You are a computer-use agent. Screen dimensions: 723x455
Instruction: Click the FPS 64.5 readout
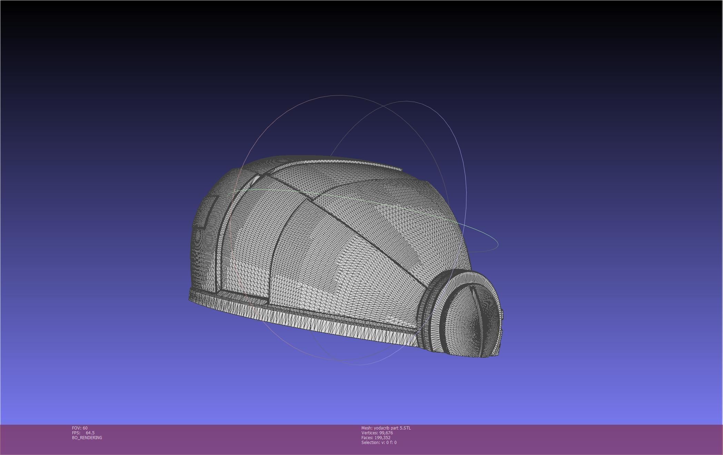point(83,433)
